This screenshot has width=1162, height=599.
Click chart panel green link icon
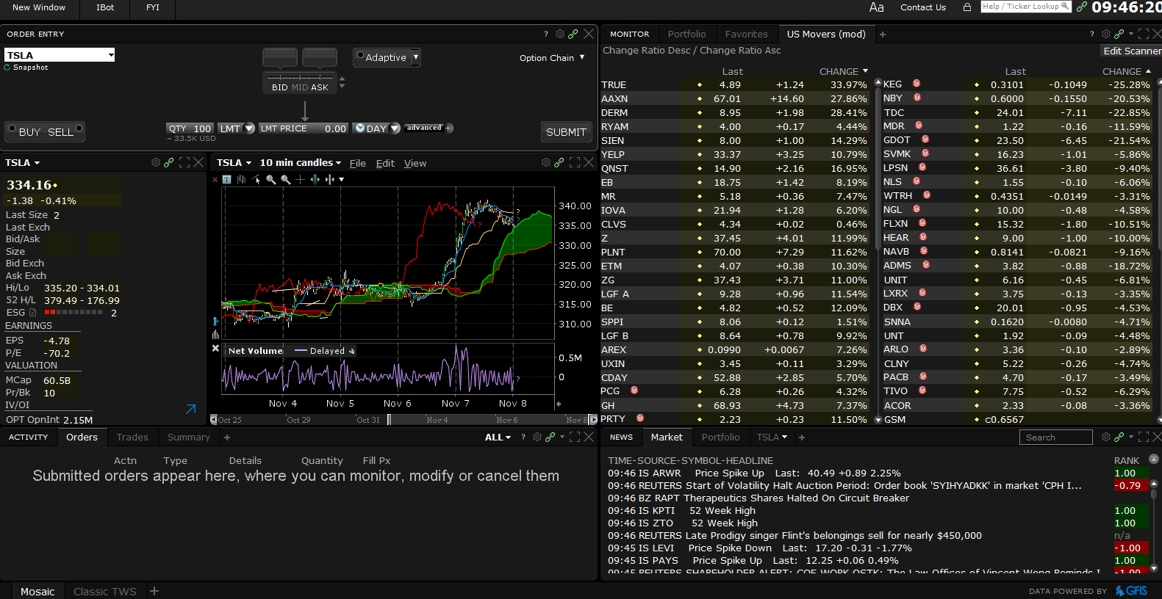click(559, 162)
